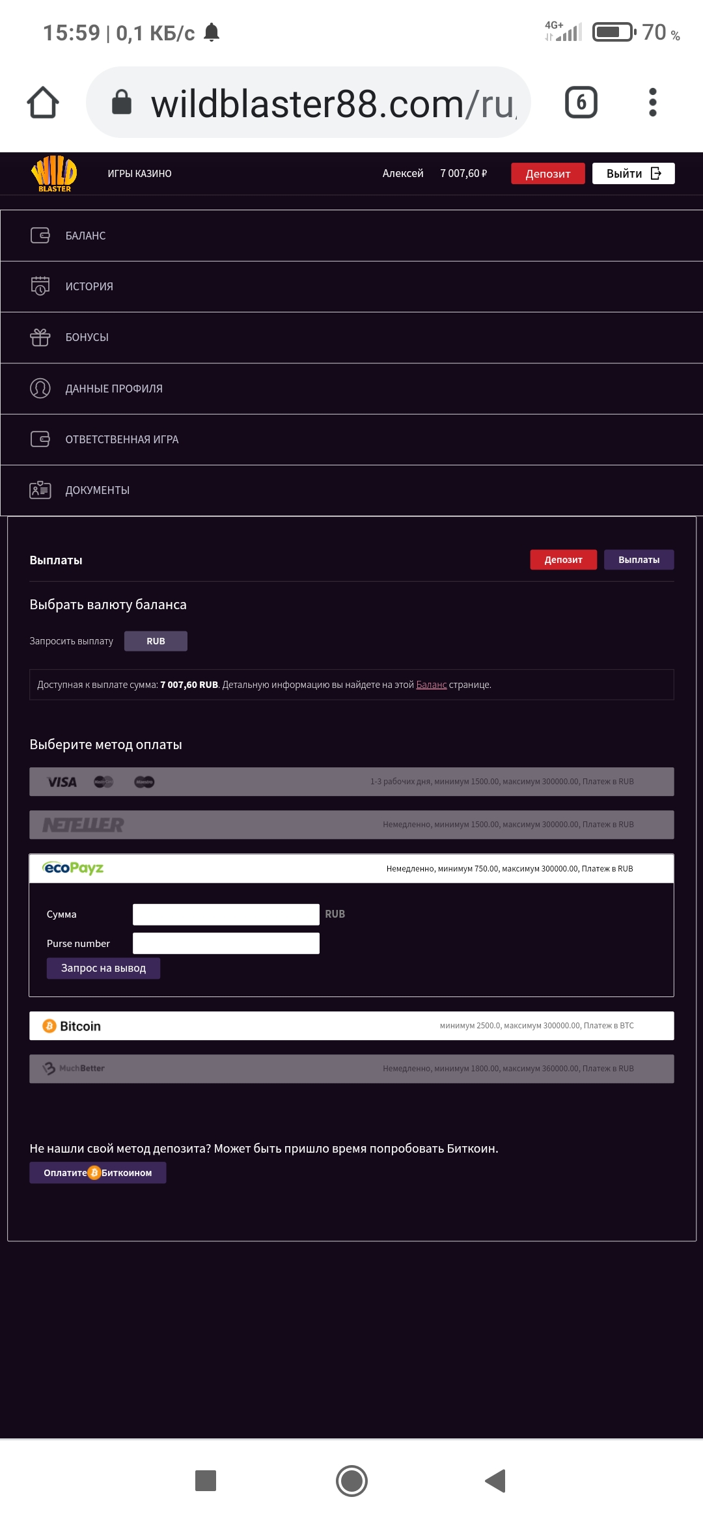703x1523 pixels.
Task: Expand the MuchBetter payment method
Action: click(x=351, y=1069)
